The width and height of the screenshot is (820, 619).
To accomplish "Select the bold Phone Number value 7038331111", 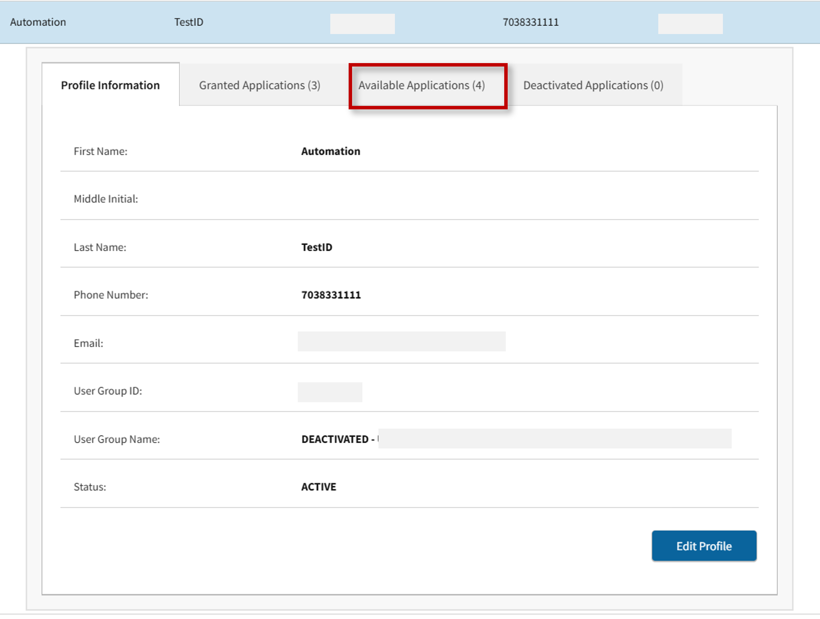I will tap(331, 295).
